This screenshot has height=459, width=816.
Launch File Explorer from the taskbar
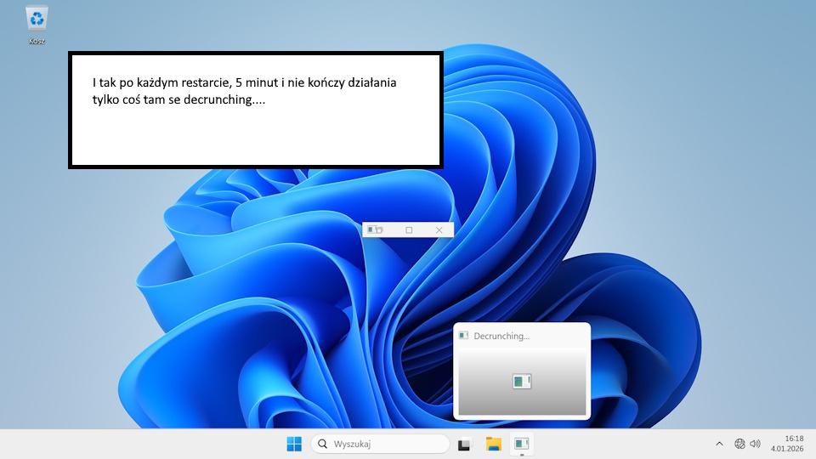tap(493, 444)
